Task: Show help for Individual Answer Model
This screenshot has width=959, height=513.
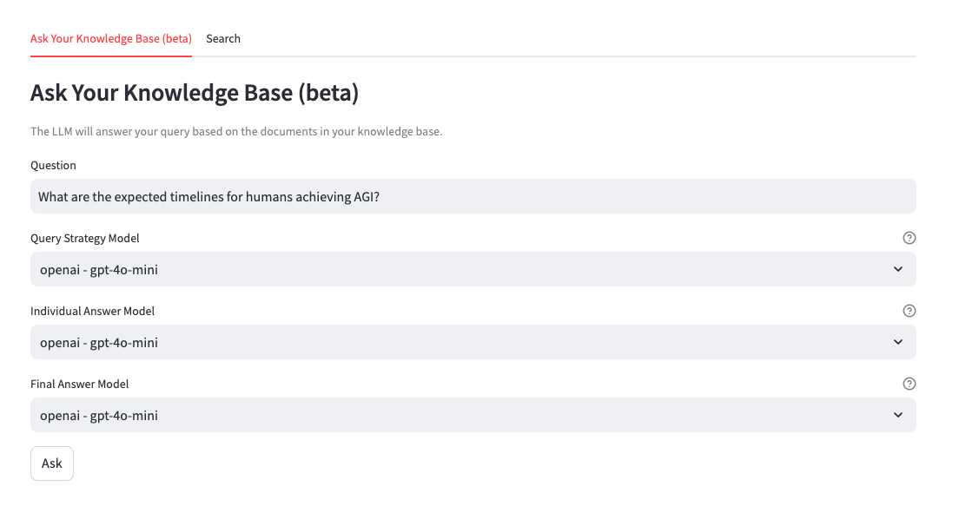Action: click(x=909, y=311)
